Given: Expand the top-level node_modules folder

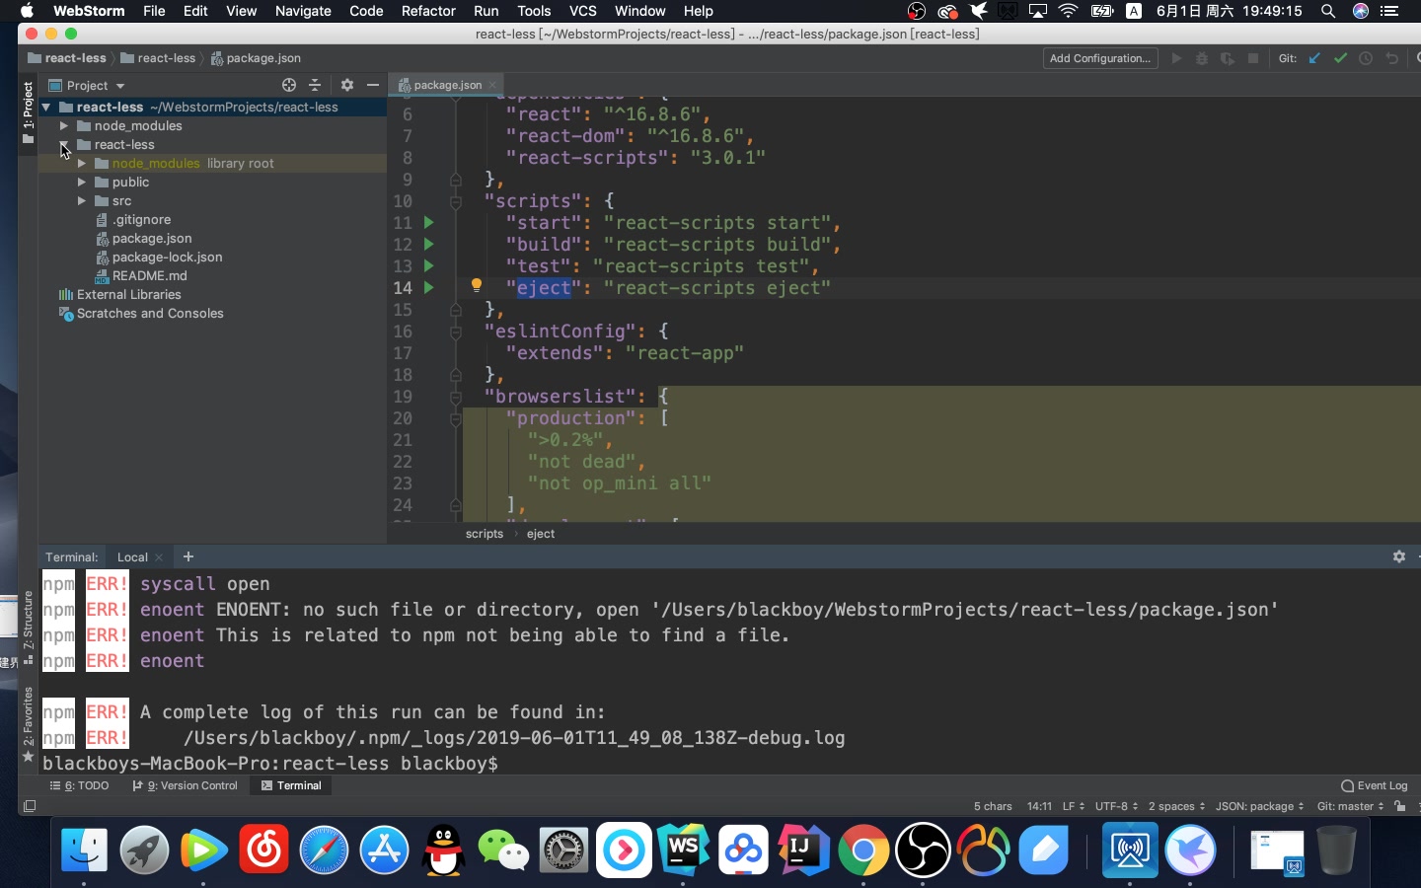Looking at the screenshot, I should point(63,126).
